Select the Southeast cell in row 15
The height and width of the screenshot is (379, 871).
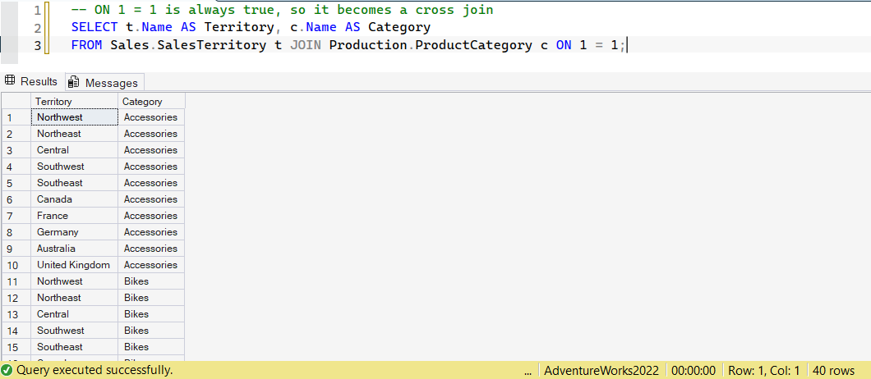coord(75,347)
